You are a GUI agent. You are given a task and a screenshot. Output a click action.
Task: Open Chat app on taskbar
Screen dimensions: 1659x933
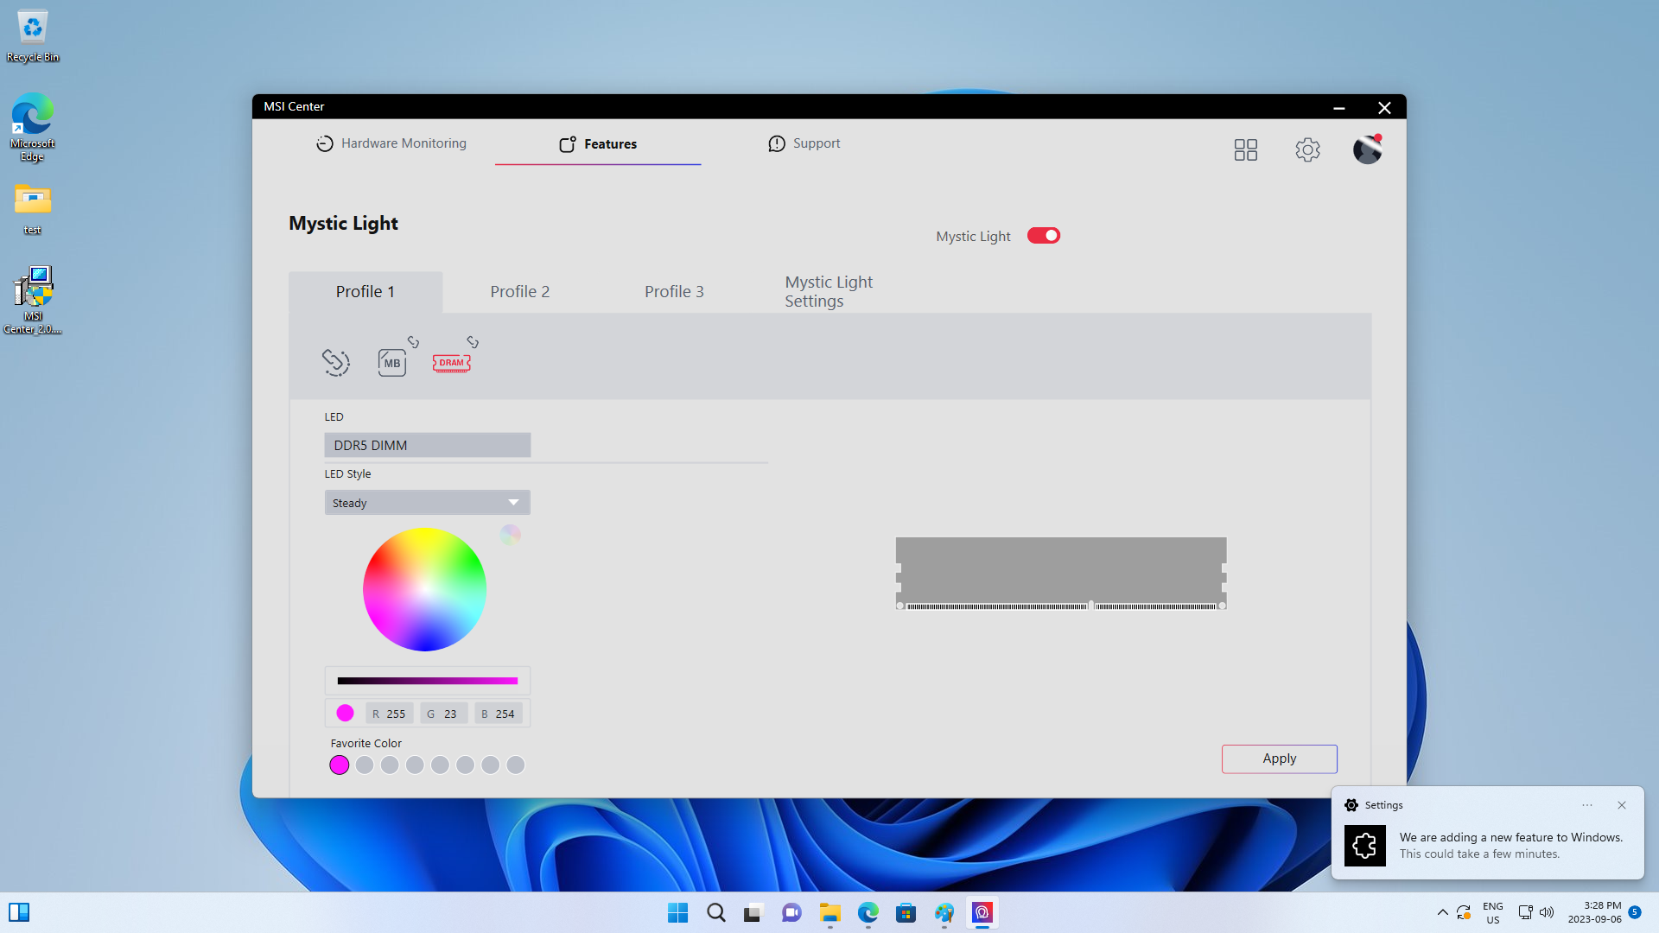pos(792,913)
